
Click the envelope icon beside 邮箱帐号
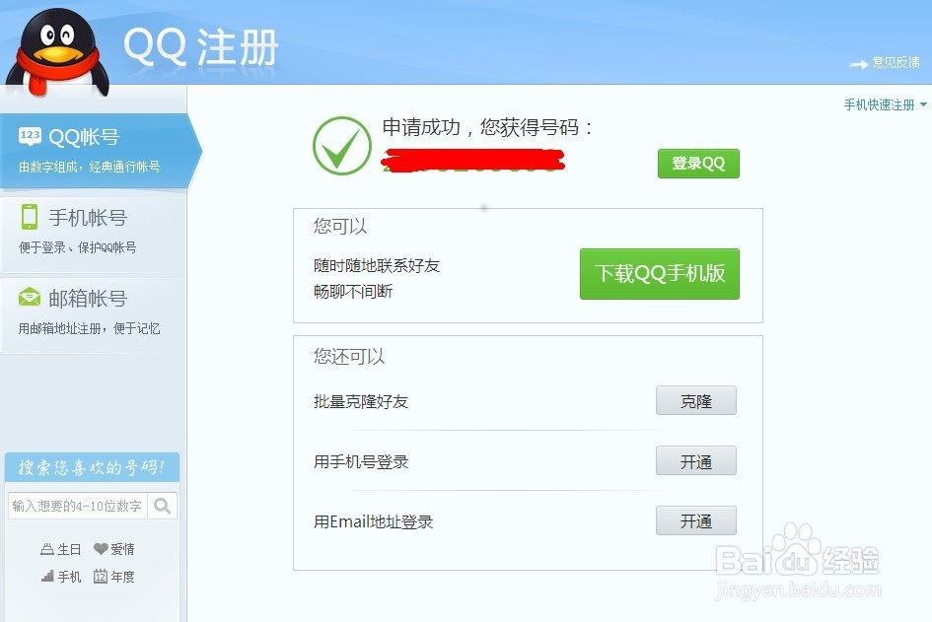tap(30, 298)
